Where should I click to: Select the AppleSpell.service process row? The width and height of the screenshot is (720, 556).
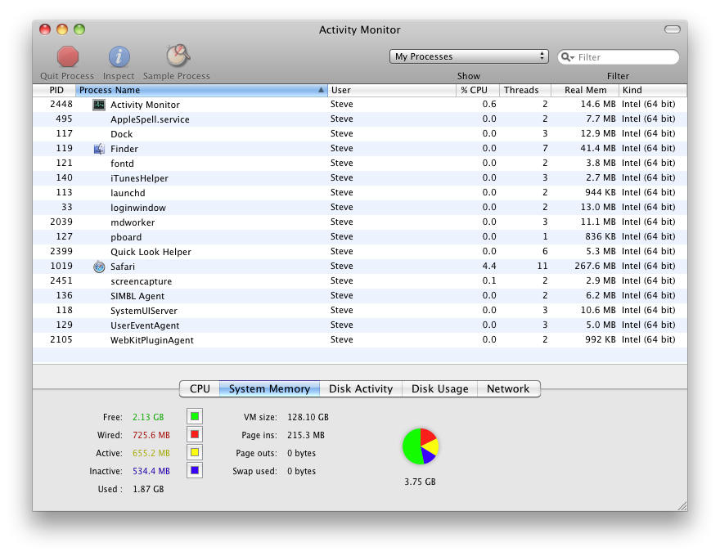[359, 119]
